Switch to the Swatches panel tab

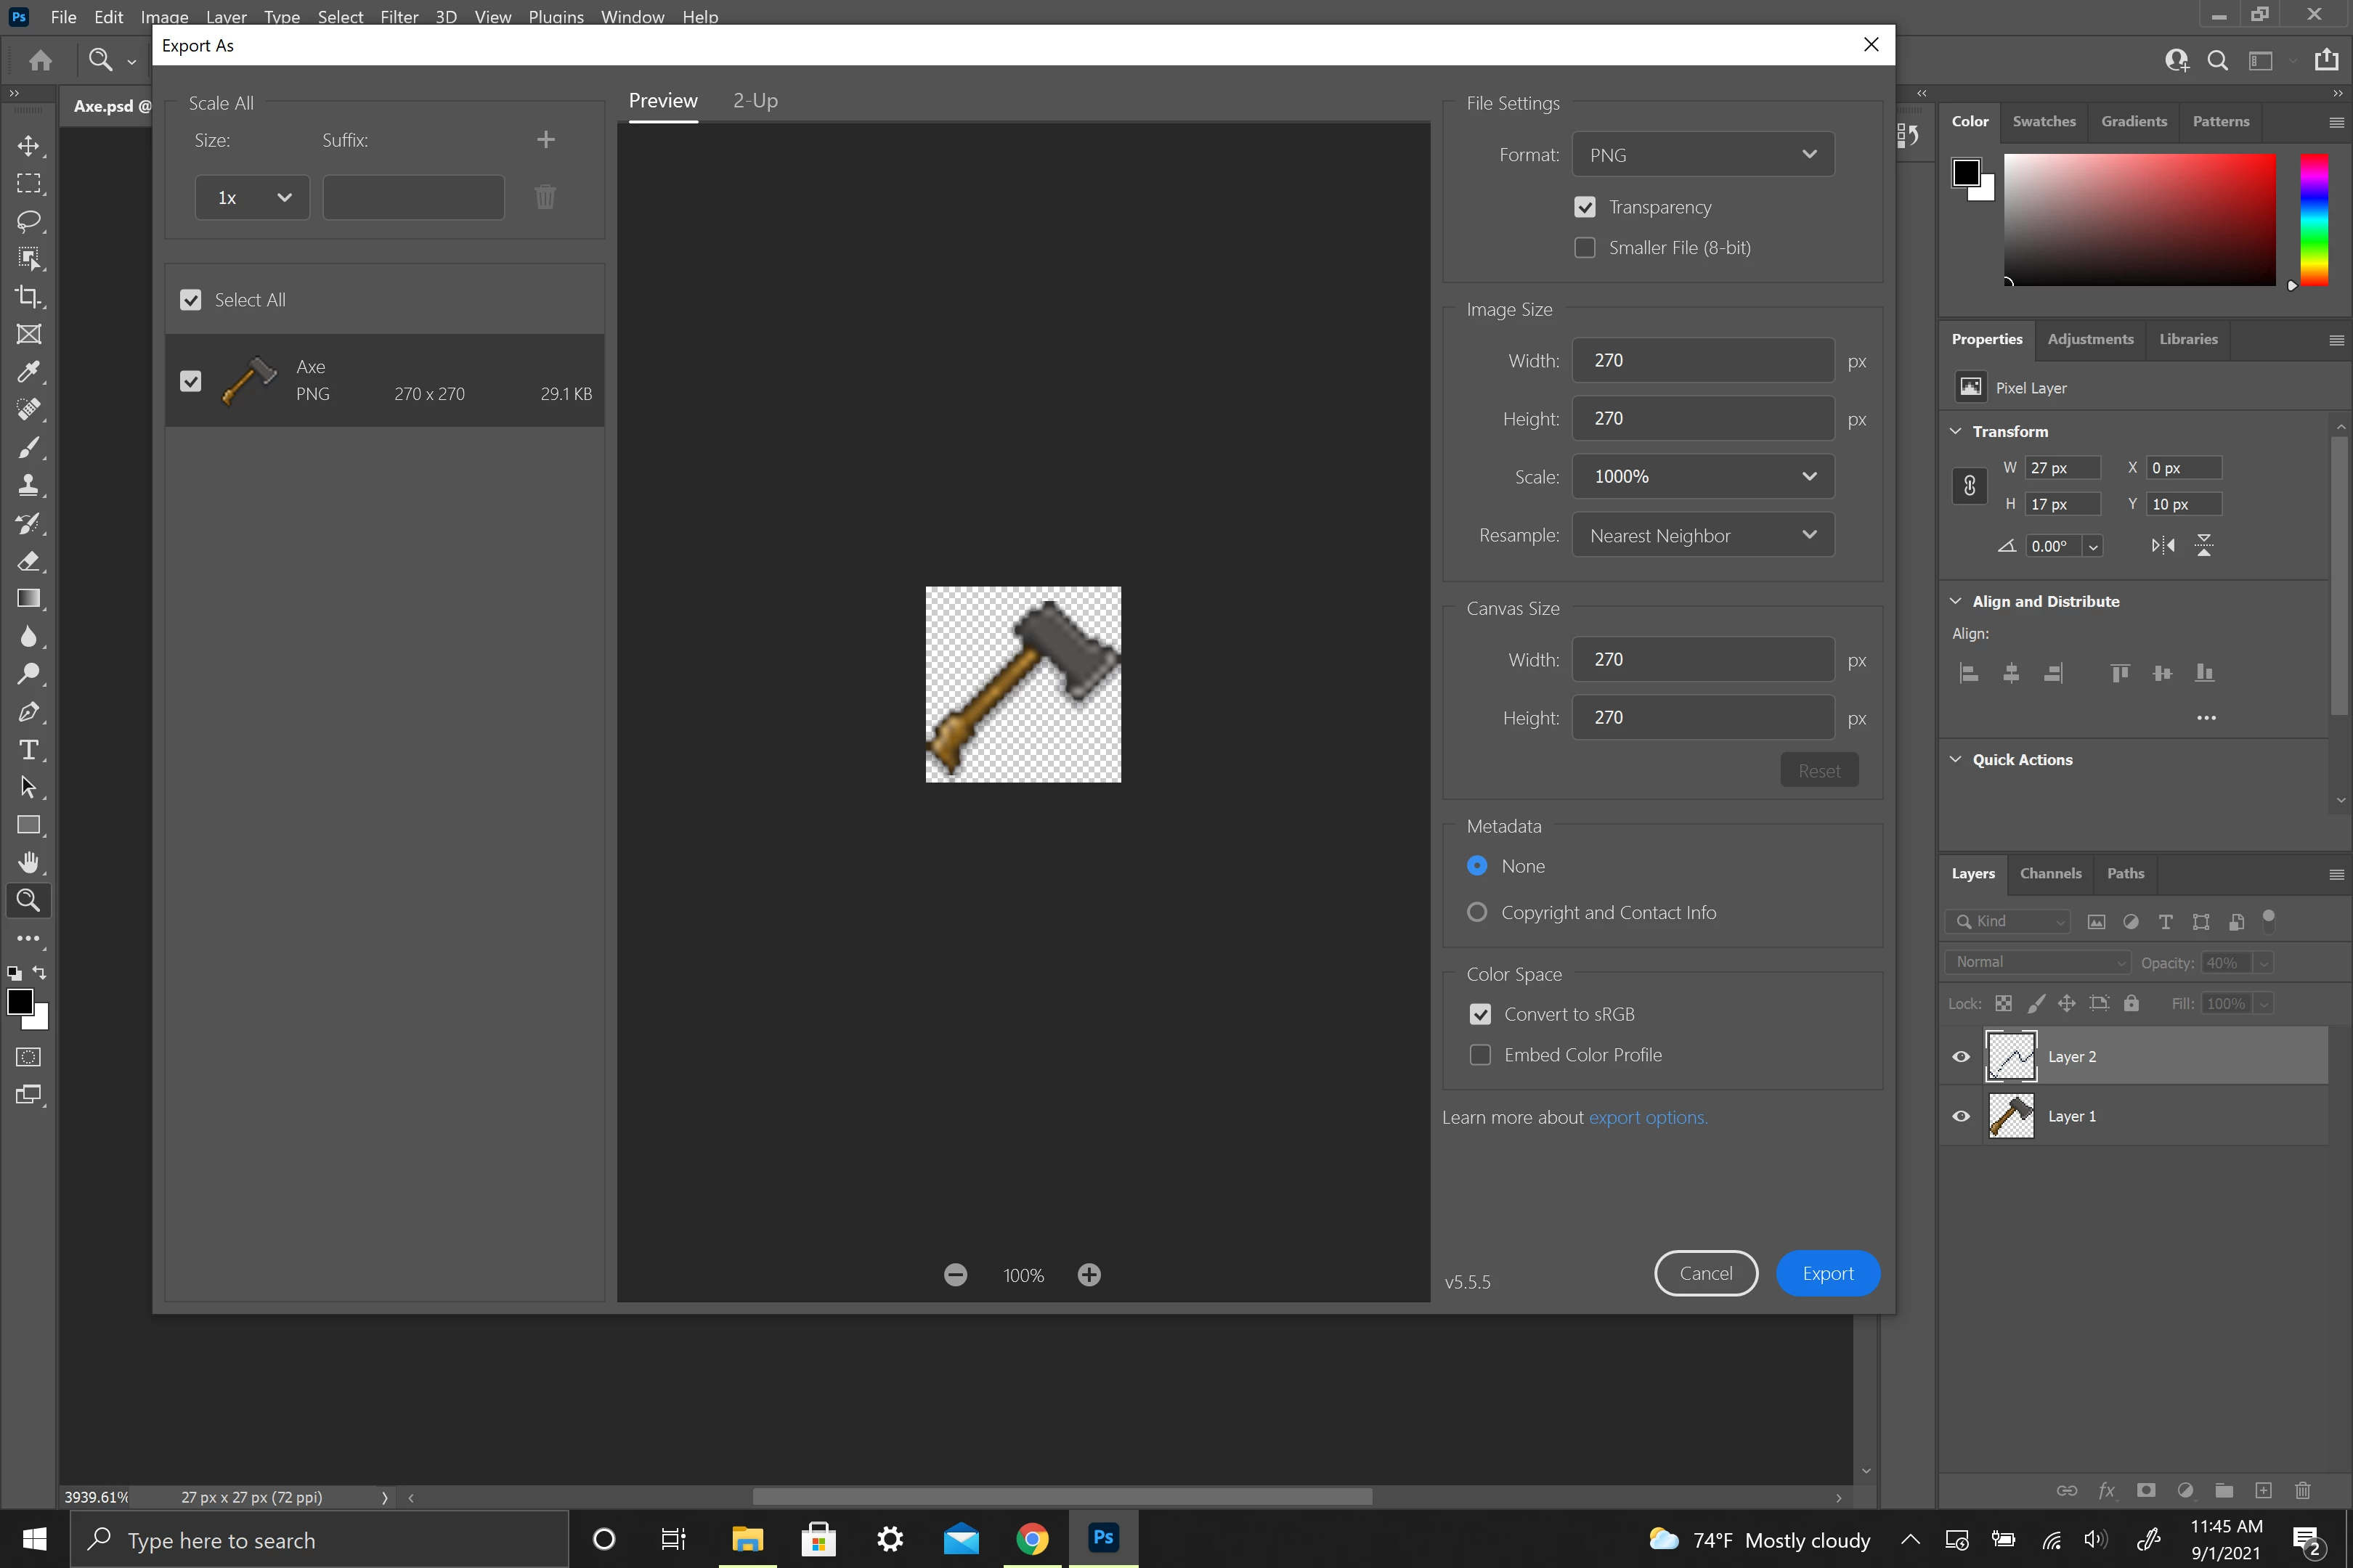[2044, 121]
